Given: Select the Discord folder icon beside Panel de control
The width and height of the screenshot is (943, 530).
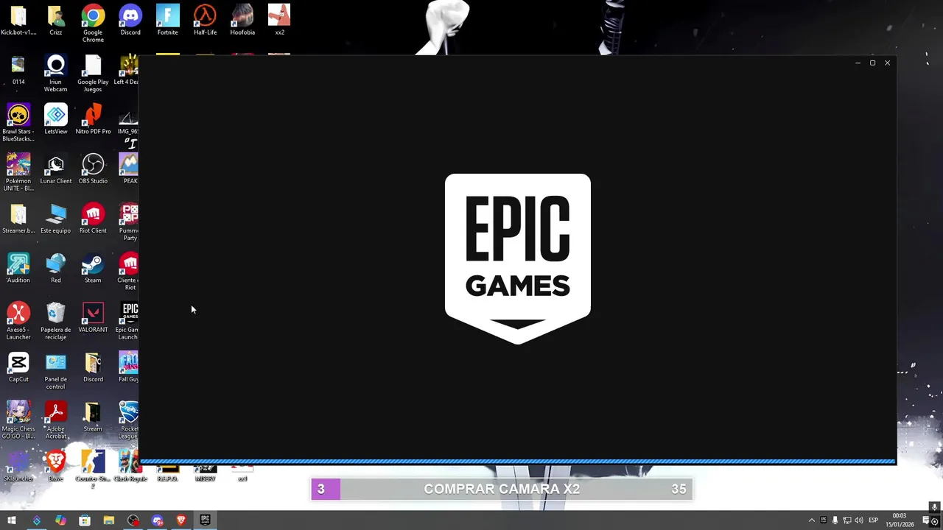Looking at the screenshot, I should [x=93, y=367].
